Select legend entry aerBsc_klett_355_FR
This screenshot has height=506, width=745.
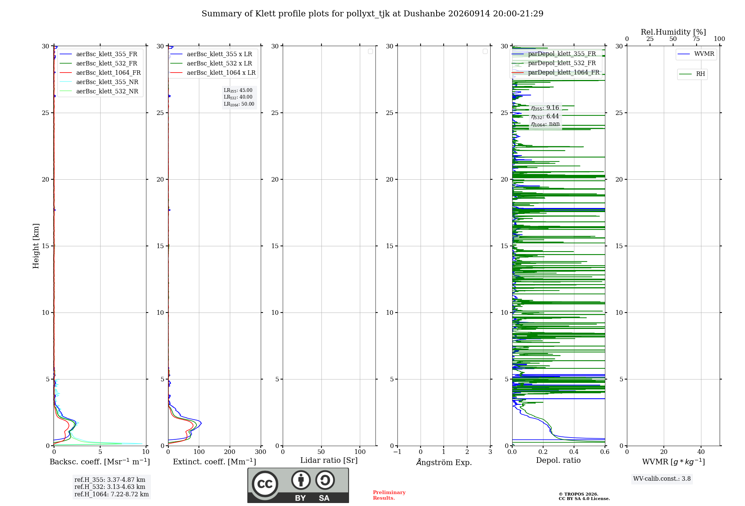pyautogui.click(x=99, y=54)
